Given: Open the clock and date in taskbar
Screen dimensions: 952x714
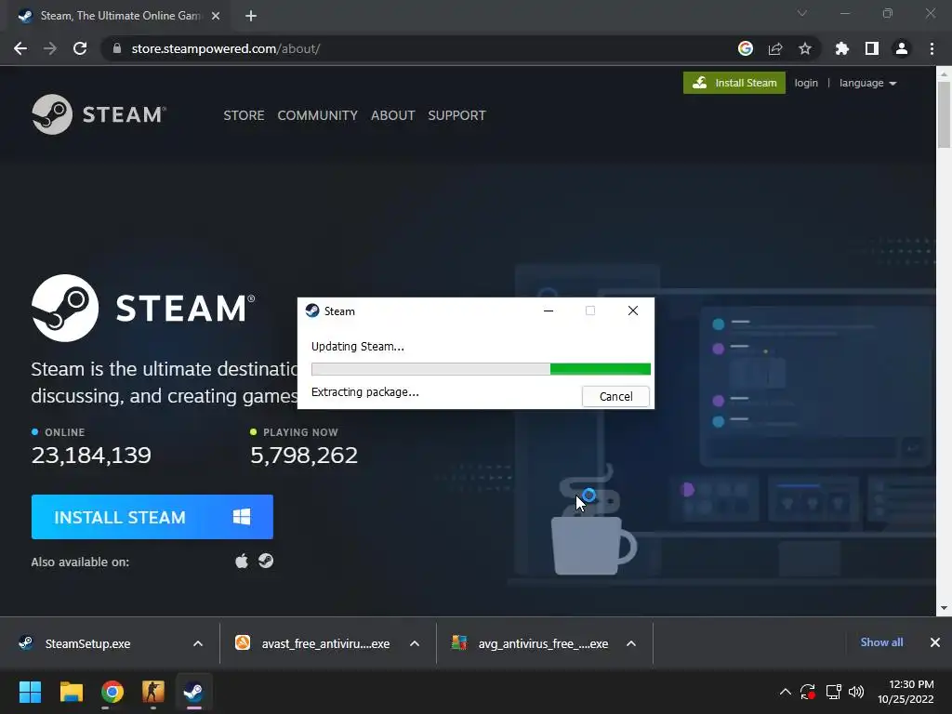Looking at the screenshot, I should (906, 692).
